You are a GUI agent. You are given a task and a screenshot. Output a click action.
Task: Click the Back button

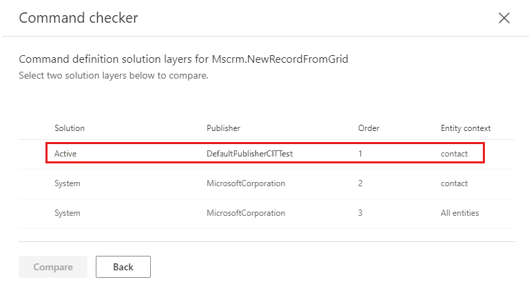pyautogui.click(x=123, y=267)
